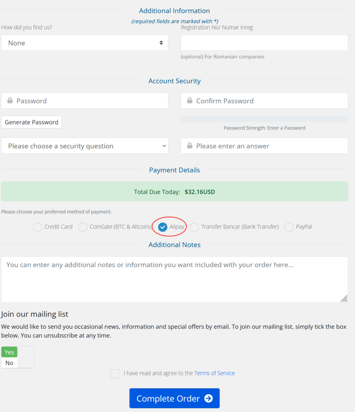
Task: Click the arrow icon on Complete Order button
Action: click(x=209, y=398)
